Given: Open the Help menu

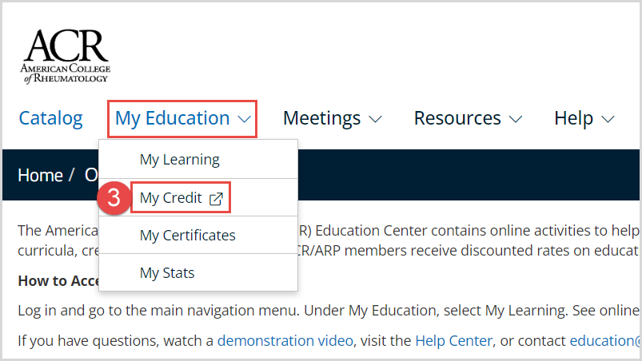Looking at the screenshot, I should coord(574,118).
